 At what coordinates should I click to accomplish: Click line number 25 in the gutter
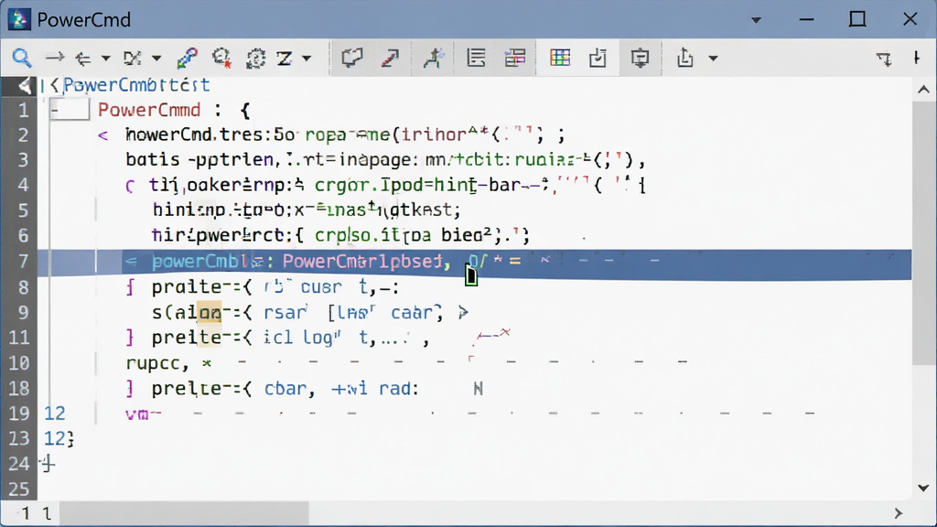click(18, 489)
